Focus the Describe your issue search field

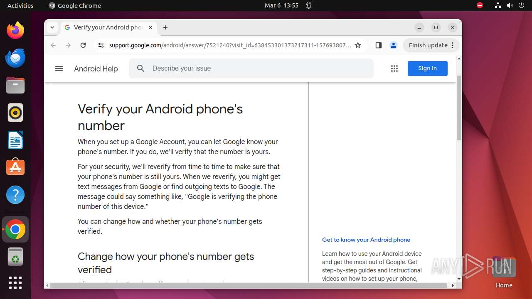point(251,69)
